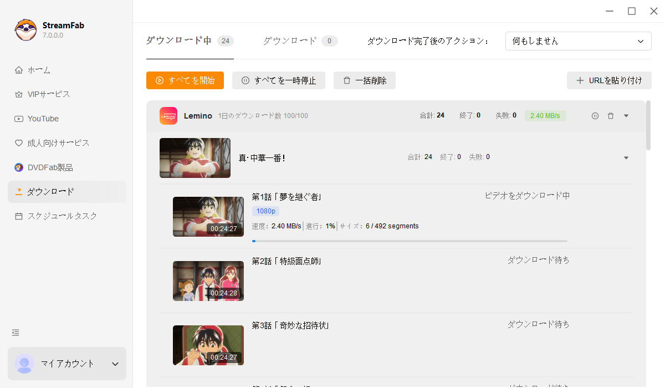This screenshot has height=388, width=665.
Task: Switch to the ダウンロード completed tab
Action: pyautogui.click(x=299, y=40)
